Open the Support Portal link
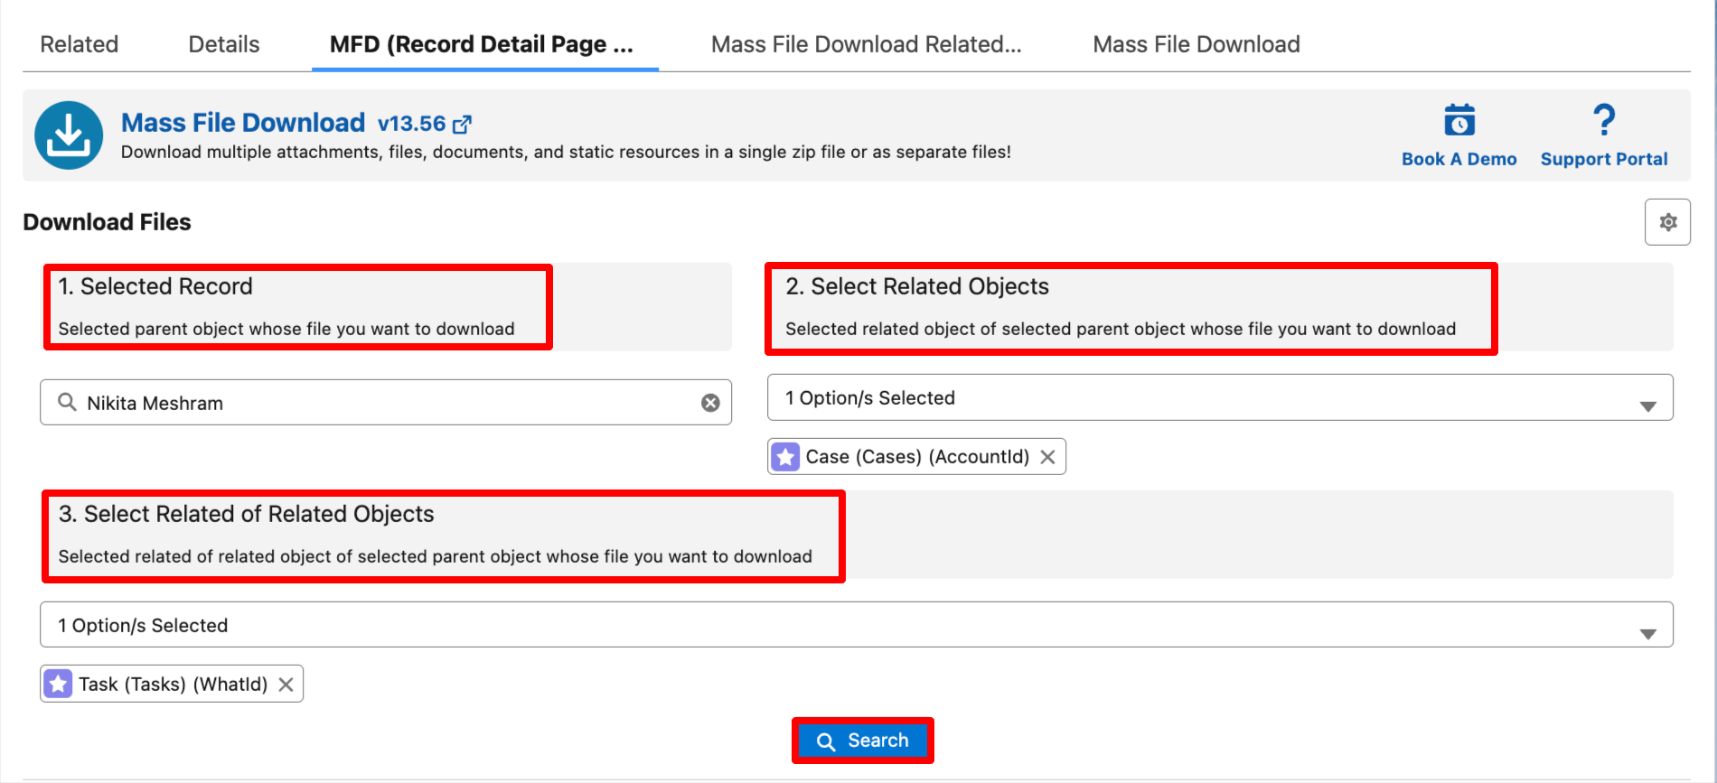This screenshot has width=1717, height=783. pyautogui.click(x=1604, y=159)
